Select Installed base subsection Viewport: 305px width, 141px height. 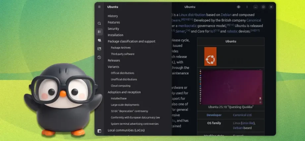(x=119, y=98)
